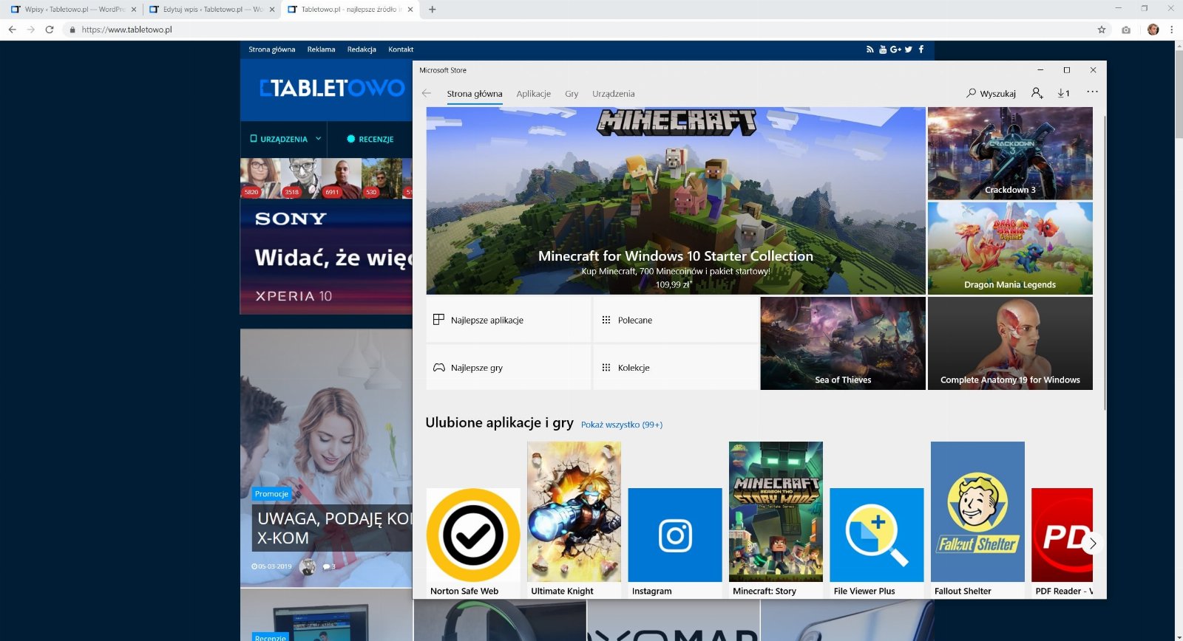Open the Wyszukaj search in Microsoft Store

991,93
